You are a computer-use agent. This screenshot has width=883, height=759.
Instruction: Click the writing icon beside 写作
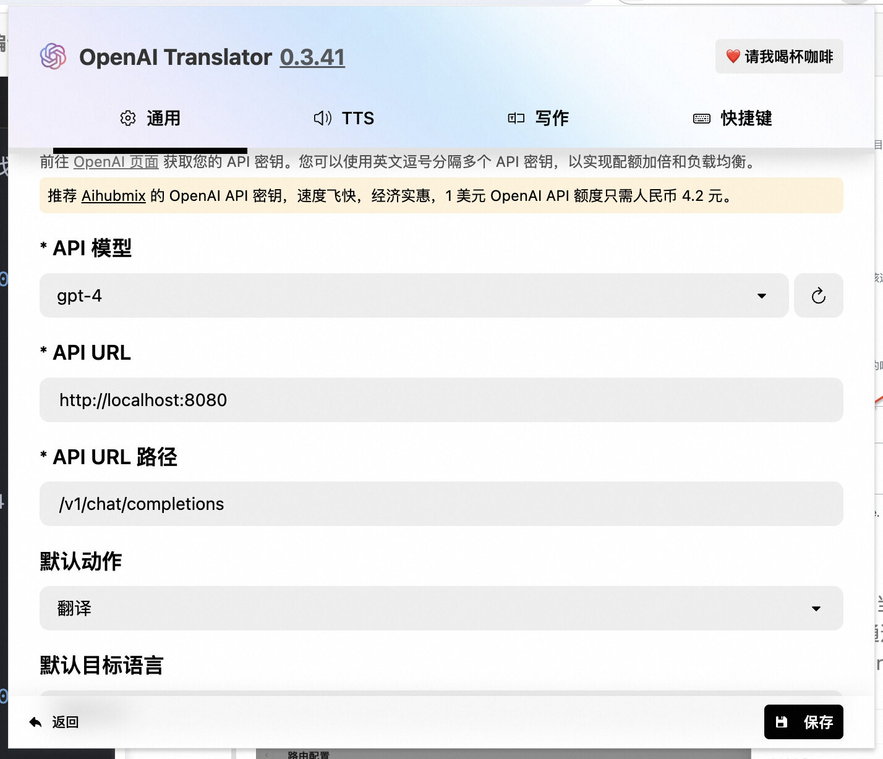click(516, 118)
